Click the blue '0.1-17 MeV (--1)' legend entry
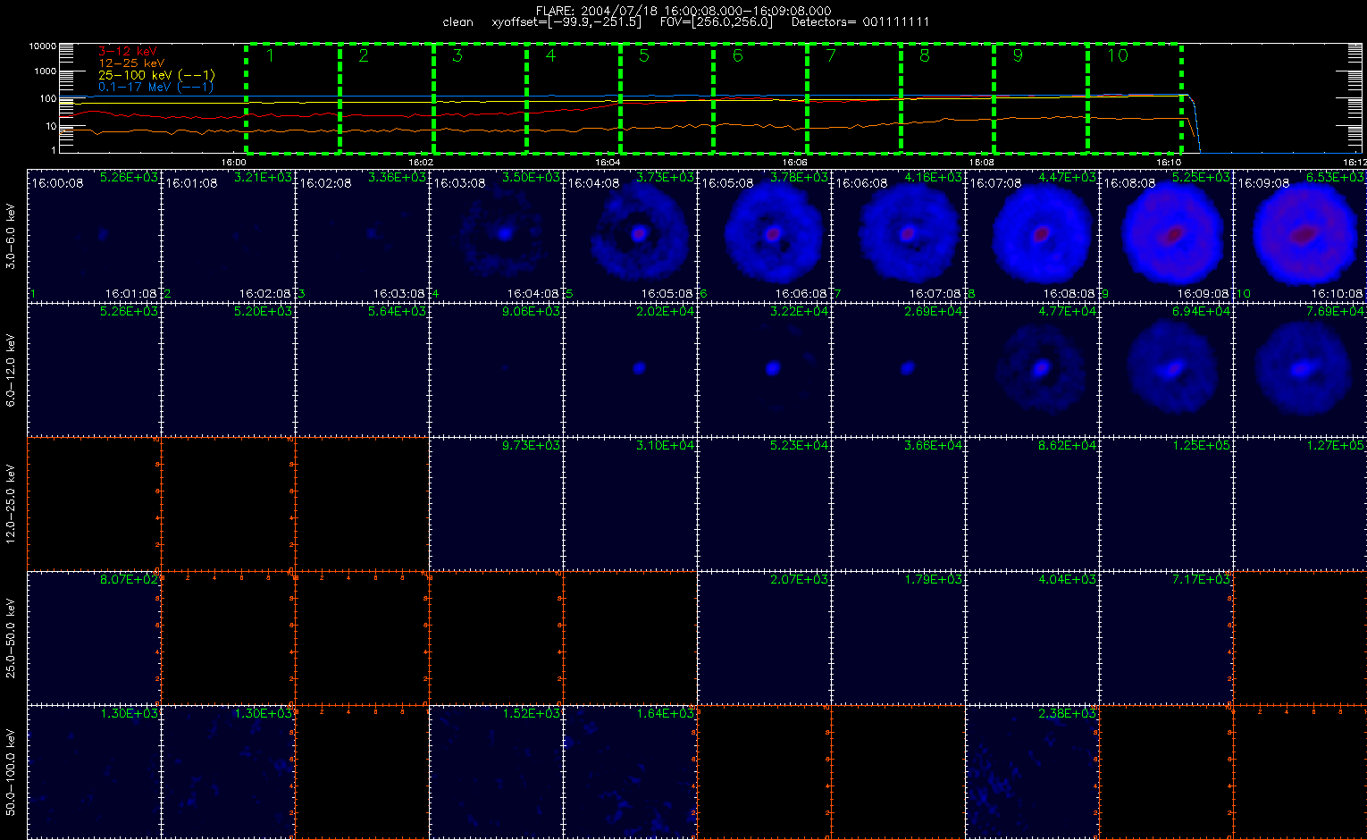1367x840 pixels. (x=155, y=87)
